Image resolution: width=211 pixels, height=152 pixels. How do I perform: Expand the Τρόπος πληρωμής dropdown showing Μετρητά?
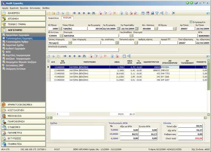[70, 43]
